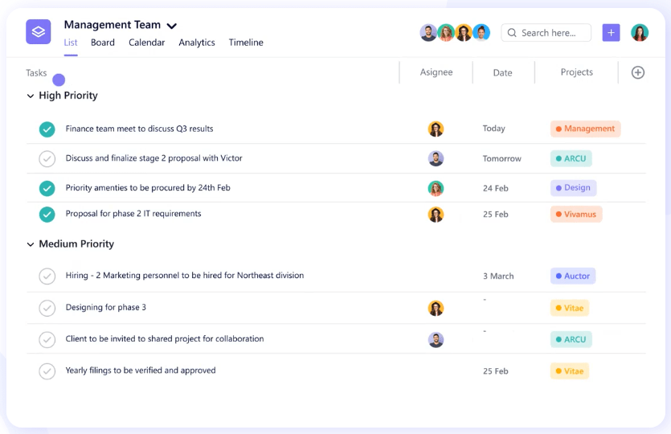Check off Yearly filings to be verified
This screenshot has width=671, height=434.
(x=47, y=371)
